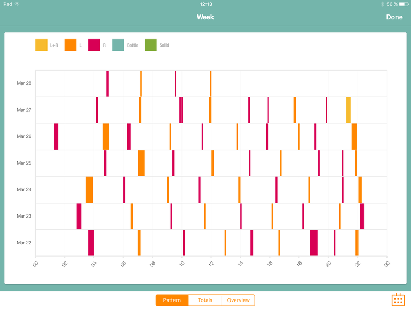Tap the Wi-Fi icon in status bar
Viewport: 411px width, 309px height.
tap(17, 4)
